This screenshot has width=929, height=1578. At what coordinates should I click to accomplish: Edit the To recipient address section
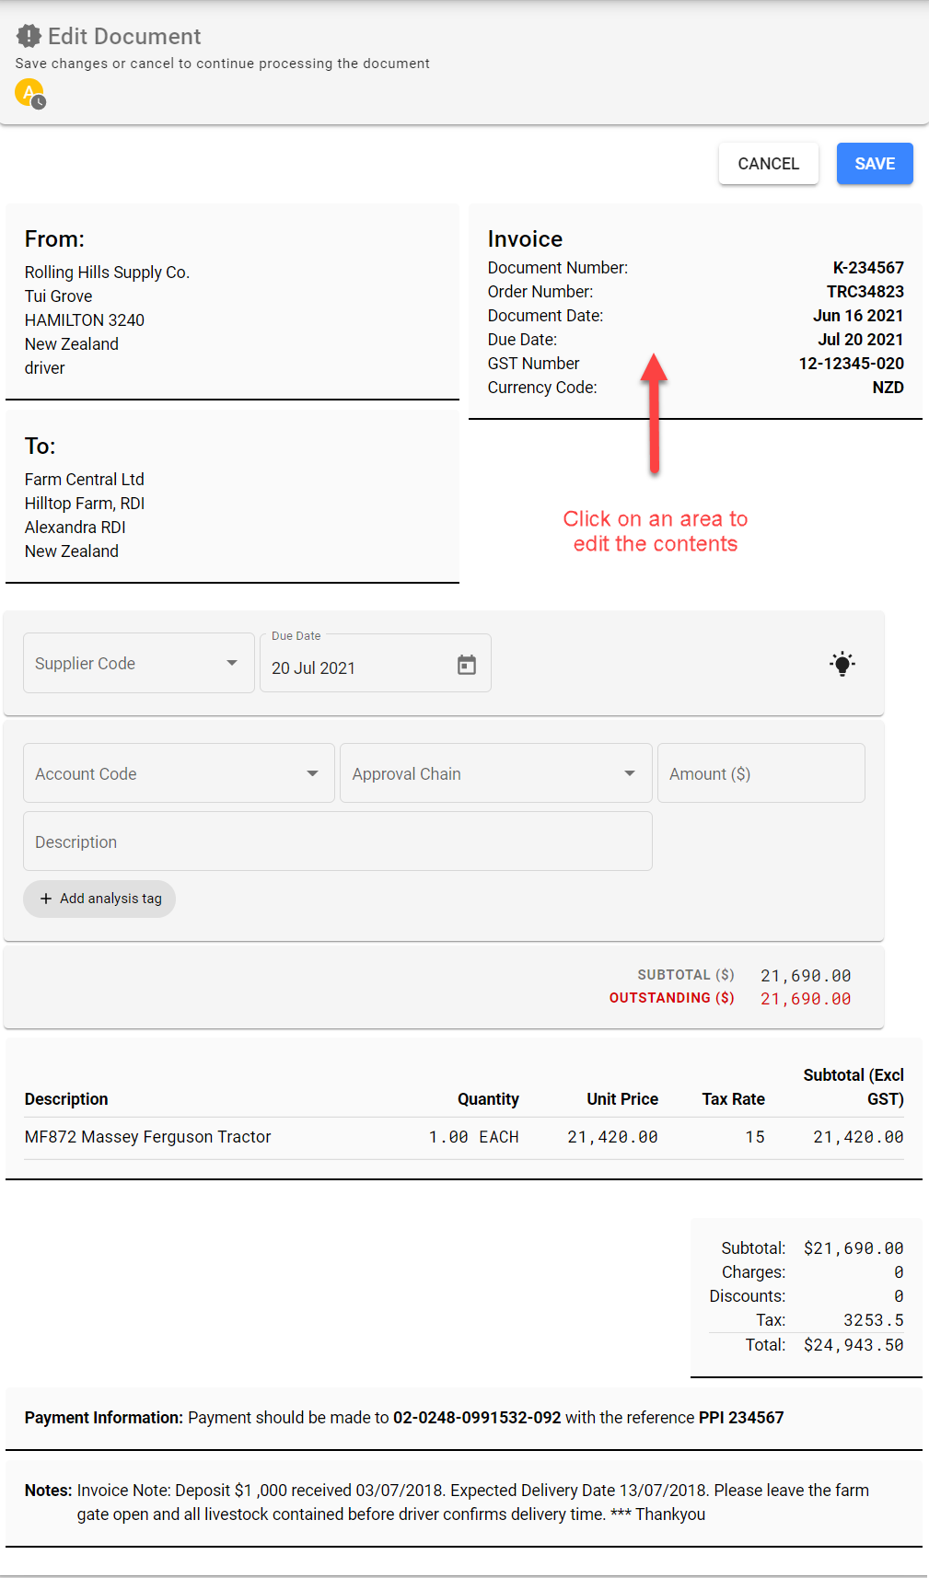coord(232,497)
